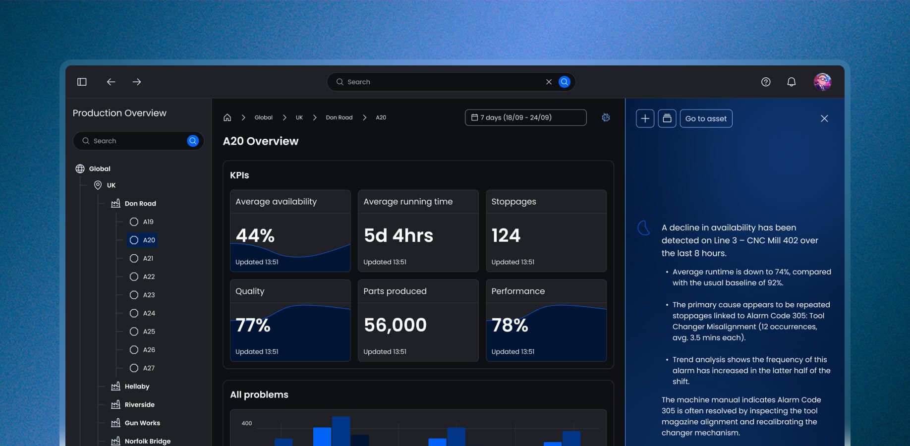The image size is (910, 446).
Task: Click the factory icon beside Gun Works
Action: click(115, 423)
